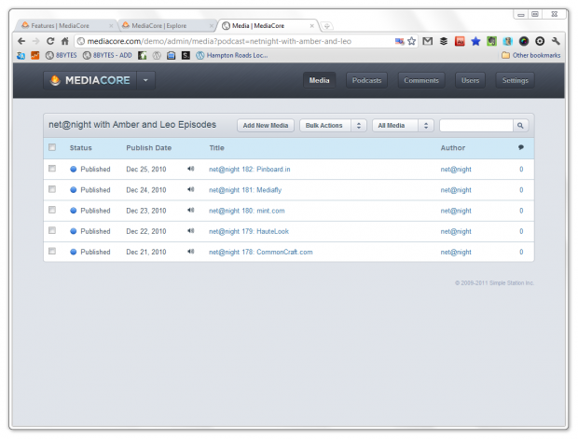Open the Other bookmarks folder
The width and height of the screenshot is (578, 439).
click(531, 55)
